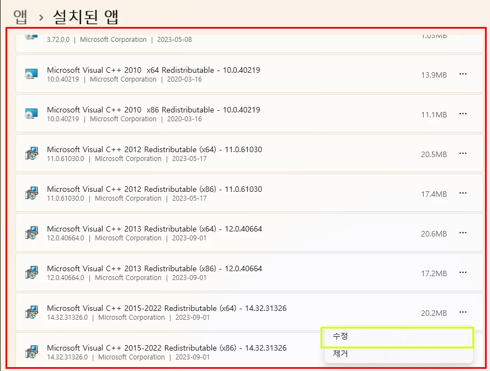The height and width of the screenshot is (371, 490).
Task: Click the 20.6MB size value
Action: click(434, 234)
